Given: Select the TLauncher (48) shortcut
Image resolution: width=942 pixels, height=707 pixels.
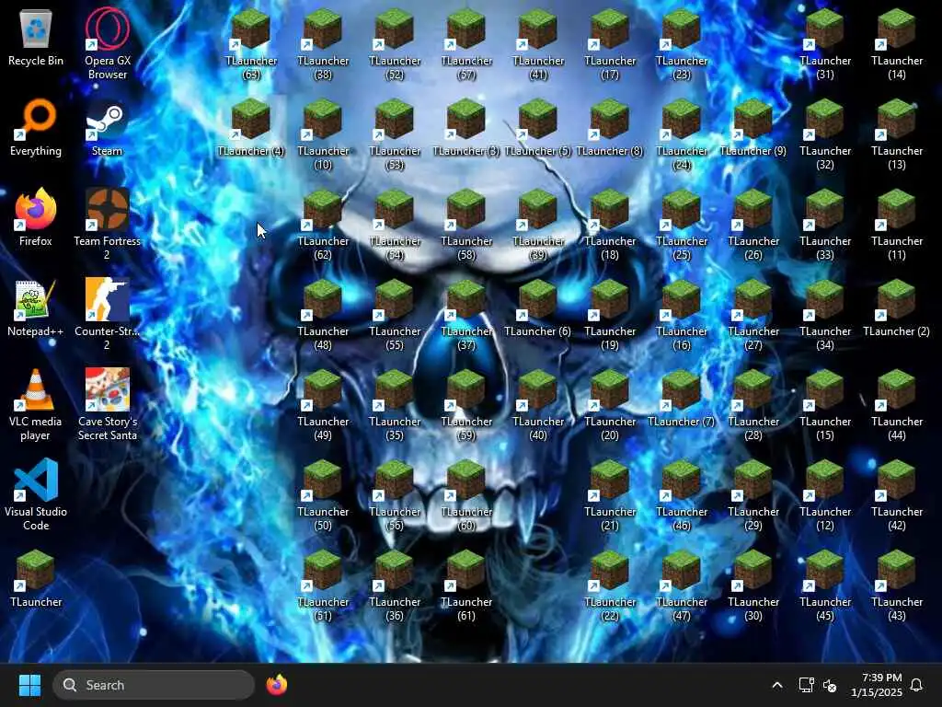Looking at the screenshot, I should [x=323, y=315].
